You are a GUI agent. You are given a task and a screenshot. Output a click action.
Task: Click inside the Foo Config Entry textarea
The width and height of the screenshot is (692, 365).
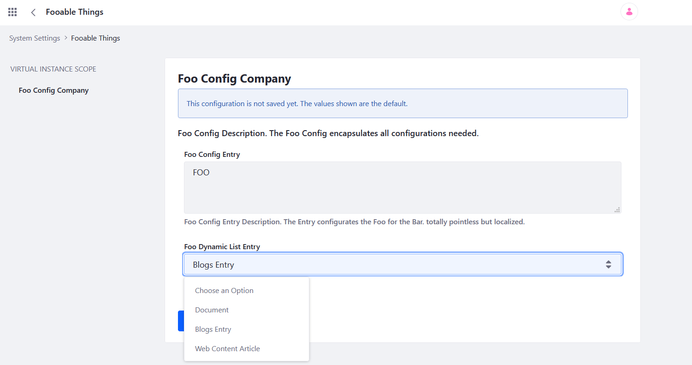pyautogui.click(x=402, y=187)
